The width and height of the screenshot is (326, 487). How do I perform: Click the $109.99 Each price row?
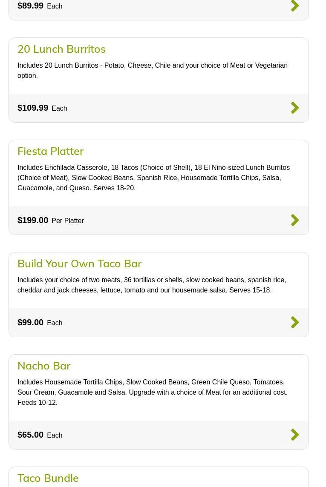(x=42, y=108)
